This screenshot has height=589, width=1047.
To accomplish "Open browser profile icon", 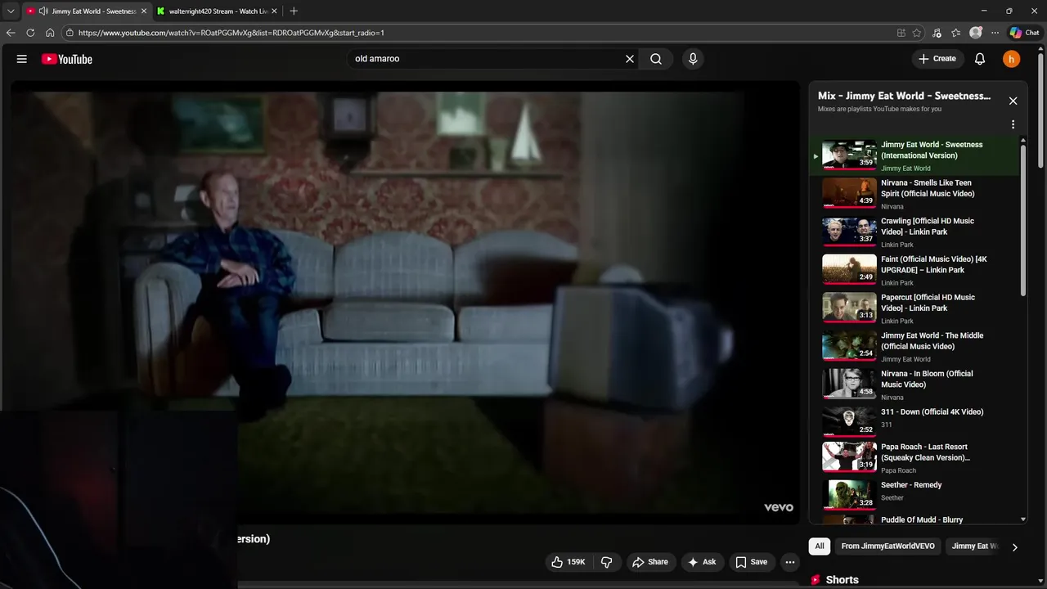I will 975,33.
